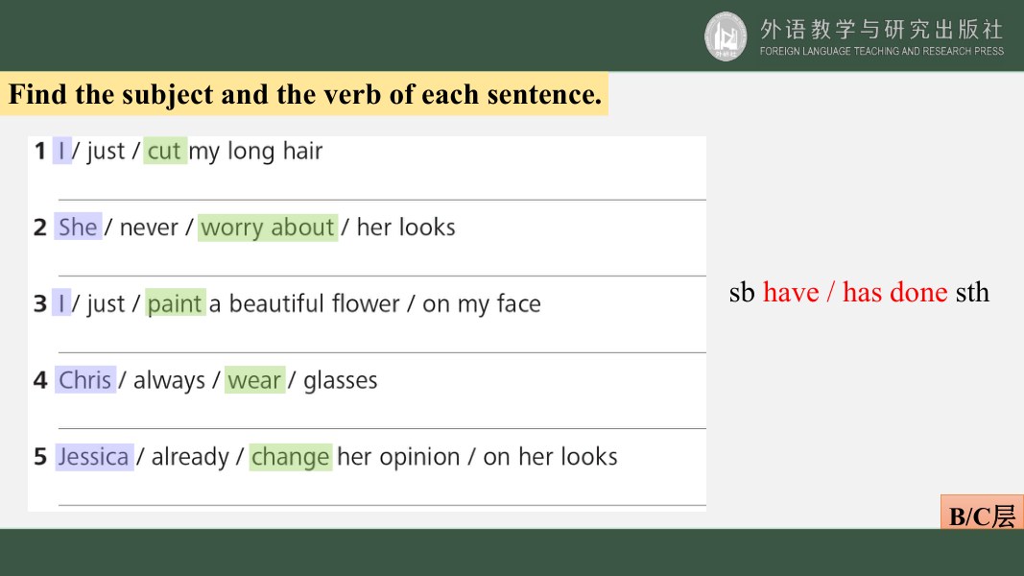The width and height of the screenshot is (1024, 576).
Task: Click the highlighted verb "wear"
Action: click(x=254, y=379)
